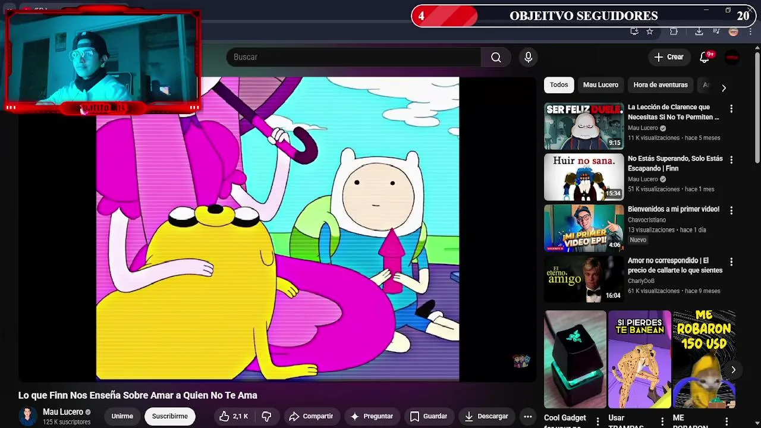Screen dimensions: 761x428
Task: Open browser extensions puzzle icon
Action: 674,32
